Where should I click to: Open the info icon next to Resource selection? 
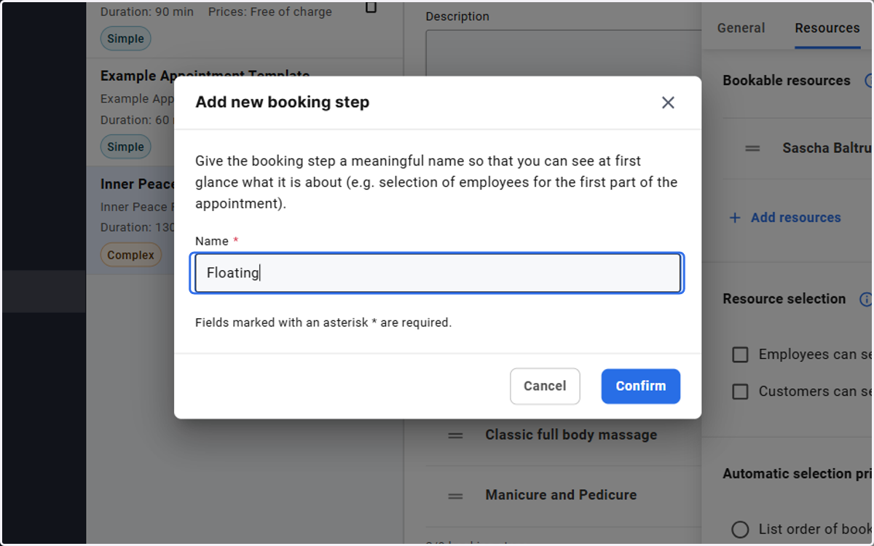[x=866, y=299]
